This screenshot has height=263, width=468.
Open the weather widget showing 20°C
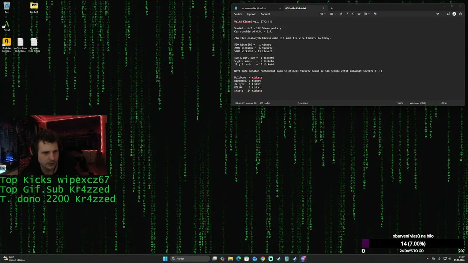coord(14,259)
